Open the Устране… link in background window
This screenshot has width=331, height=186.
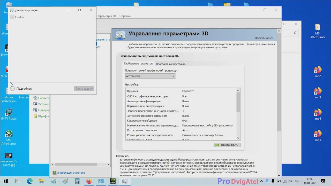[44, 104]
